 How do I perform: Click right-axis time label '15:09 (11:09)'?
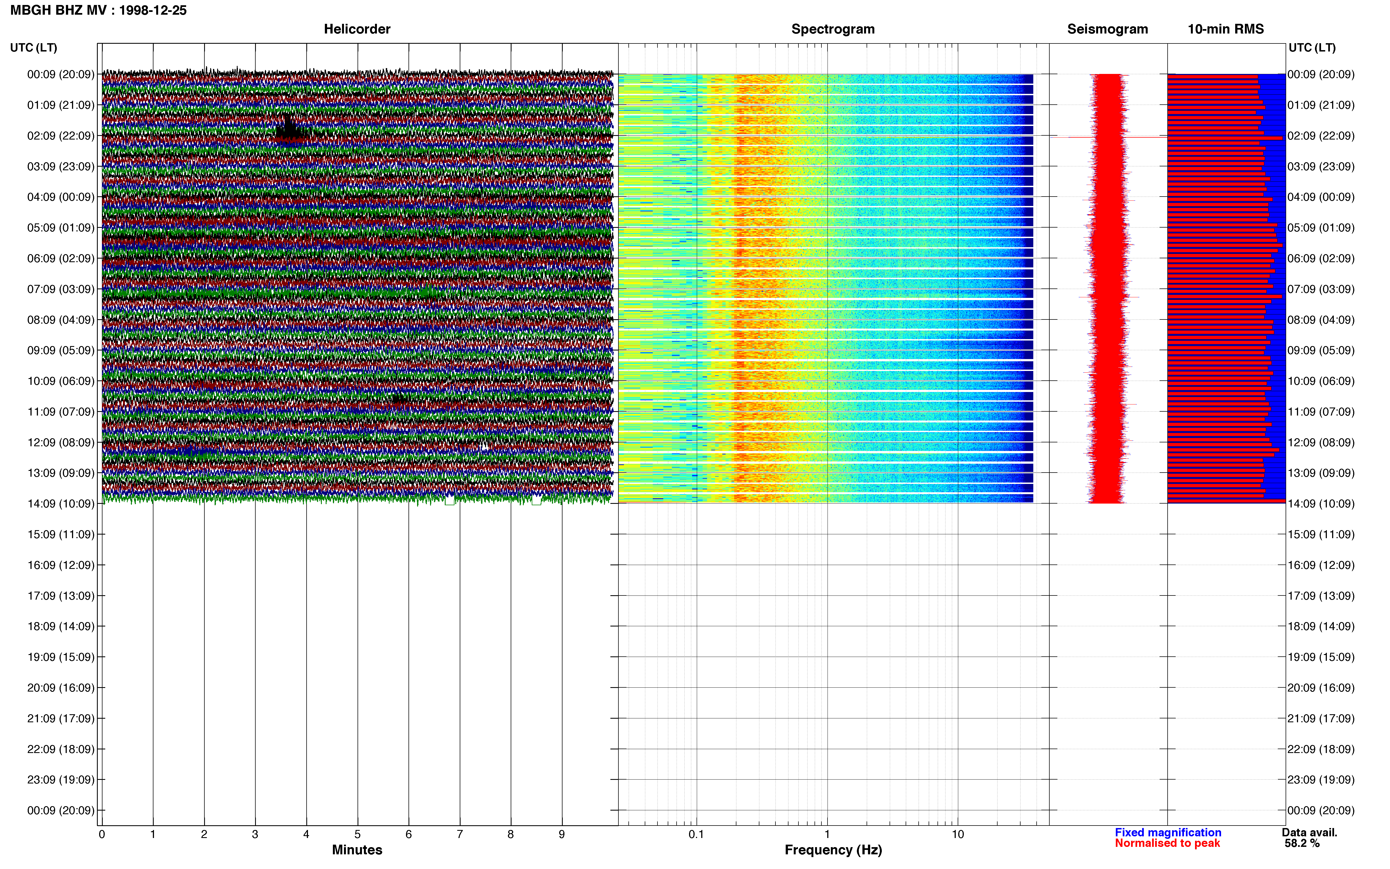[1321, 535]
